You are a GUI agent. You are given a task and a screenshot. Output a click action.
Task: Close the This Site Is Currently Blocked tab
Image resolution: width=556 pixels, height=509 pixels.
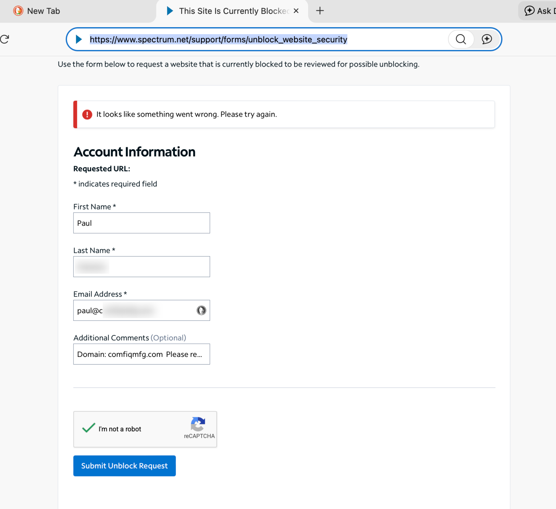point(296,11)
